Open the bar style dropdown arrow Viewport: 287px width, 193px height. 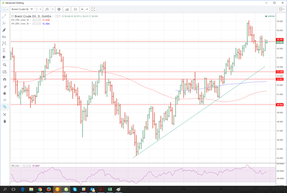click(x=53, y=9)
